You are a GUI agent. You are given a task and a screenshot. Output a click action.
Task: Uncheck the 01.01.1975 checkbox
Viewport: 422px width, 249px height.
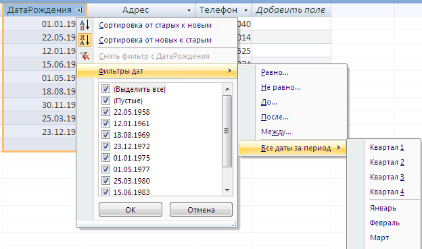pyautogui.click(x=105, y=158)
